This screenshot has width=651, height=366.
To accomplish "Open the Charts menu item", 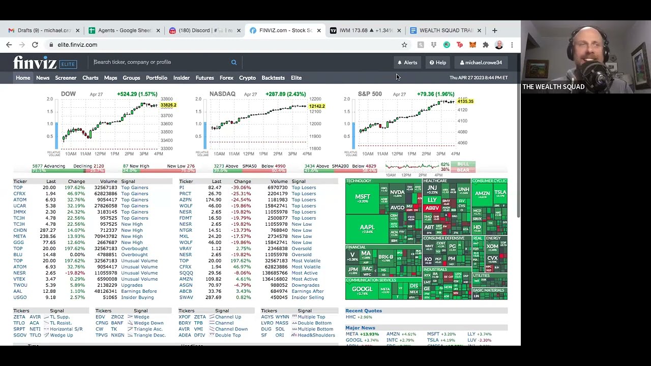I will [x=91, y=78].
